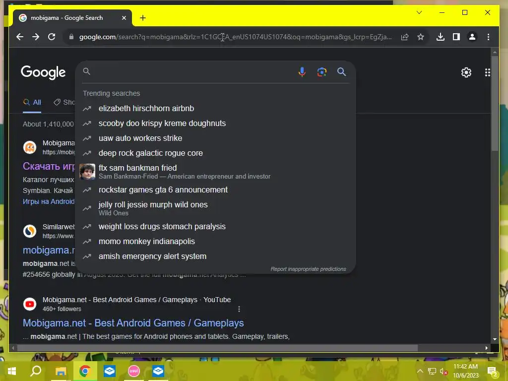Choose suggestion elizabeth hirschhorn airbnb
The image size is (508, 381).
coord(215,108)
